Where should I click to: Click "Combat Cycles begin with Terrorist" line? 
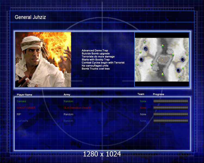tap(103, 63)
